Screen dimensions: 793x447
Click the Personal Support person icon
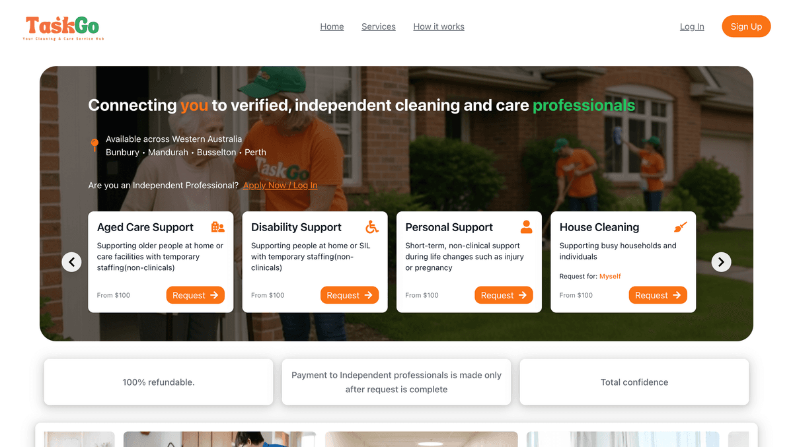coord(526,227)
